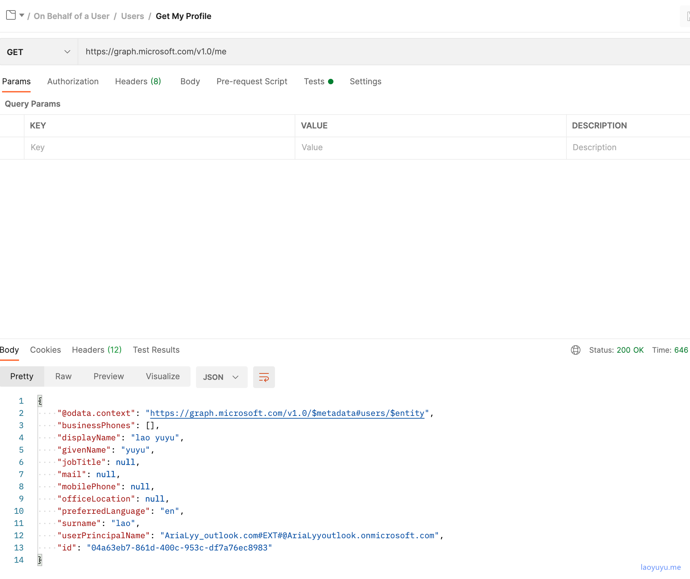Click the "businessPhones" key
Screen dimensions: 690x579
coord(96,425)
